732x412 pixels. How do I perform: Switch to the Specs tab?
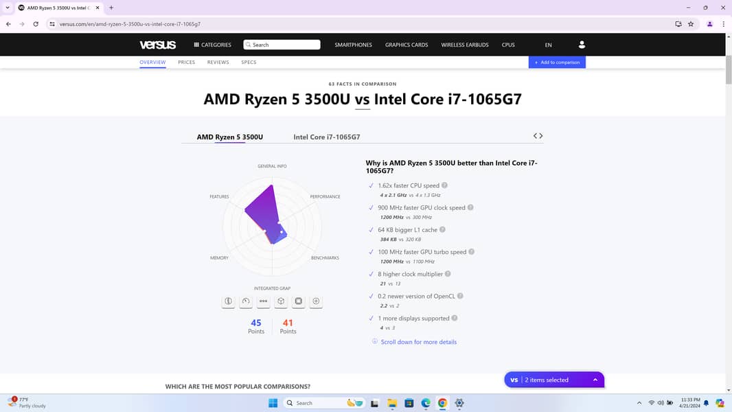tap(249, 62)
